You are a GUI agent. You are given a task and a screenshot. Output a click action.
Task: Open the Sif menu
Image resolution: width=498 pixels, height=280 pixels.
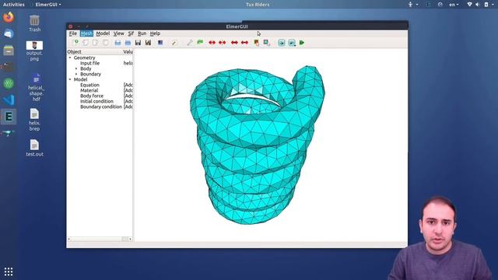coord(131,33)
